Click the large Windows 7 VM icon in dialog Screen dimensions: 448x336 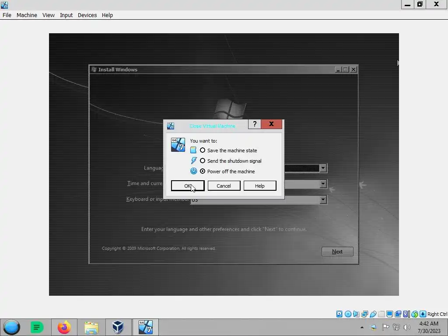(x=178, y=144)
